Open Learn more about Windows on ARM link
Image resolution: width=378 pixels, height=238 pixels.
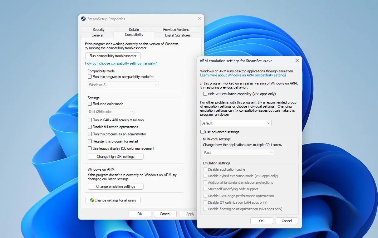point(243,75)
